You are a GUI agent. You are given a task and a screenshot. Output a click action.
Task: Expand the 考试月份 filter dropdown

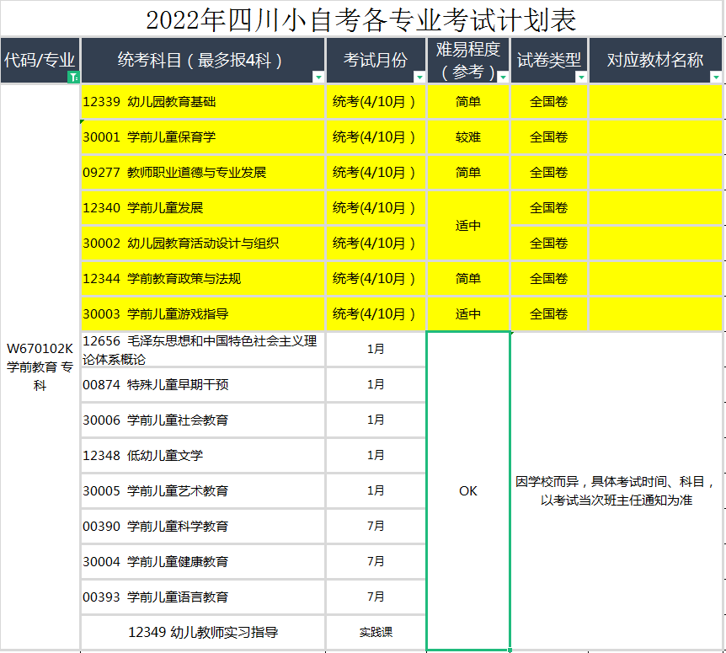(x=419, y=77)
